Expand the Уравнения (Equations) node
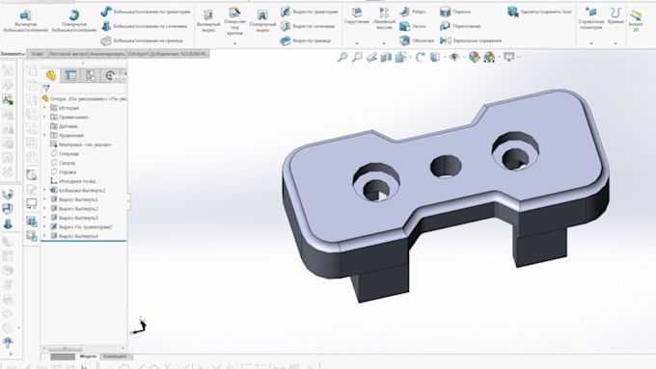 [44, 136]
